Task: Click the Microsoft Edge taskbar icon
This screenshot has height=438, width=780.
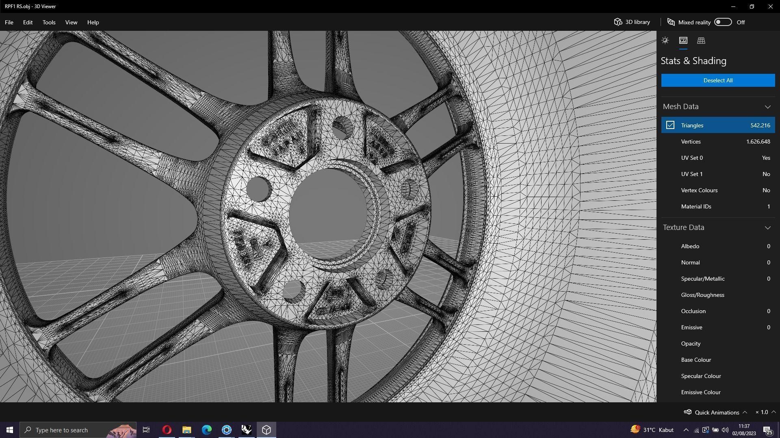Action: (206, 429)
